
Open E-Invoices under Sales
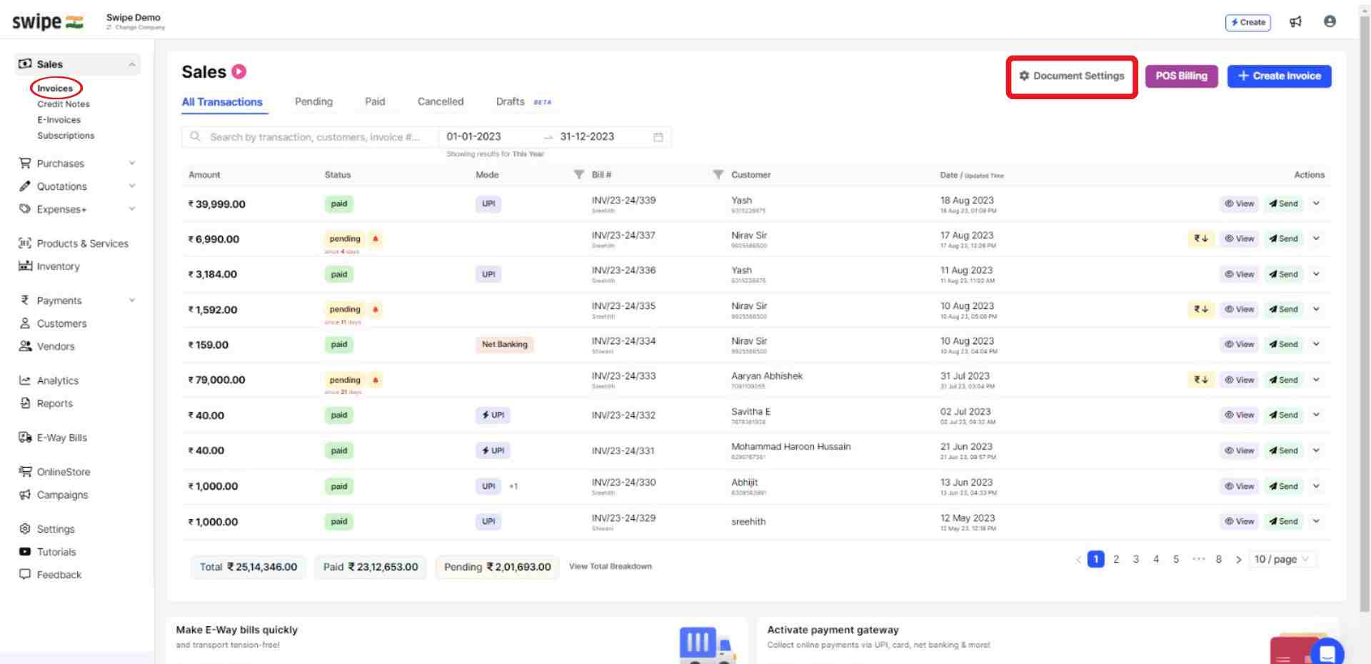[x=59, y=120]
